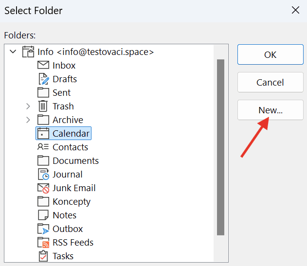Click the folder list vertical scrollbar
Screen dimensions: 307x266
pyautogui.click(x=221, y=147)
